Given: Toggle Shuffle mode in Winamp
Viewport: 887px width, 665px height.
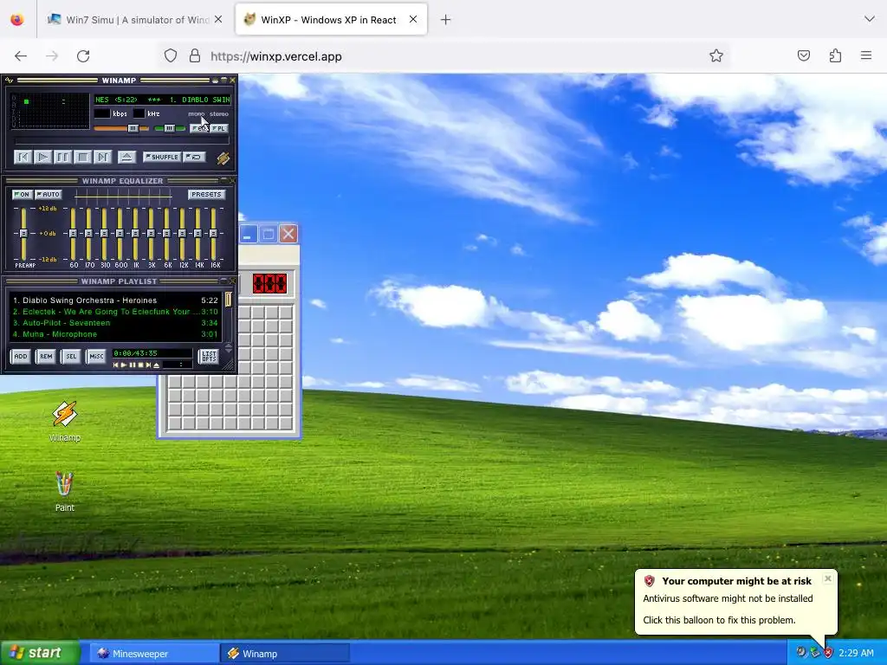Looking at the screenshot, I should coord(162,158).
